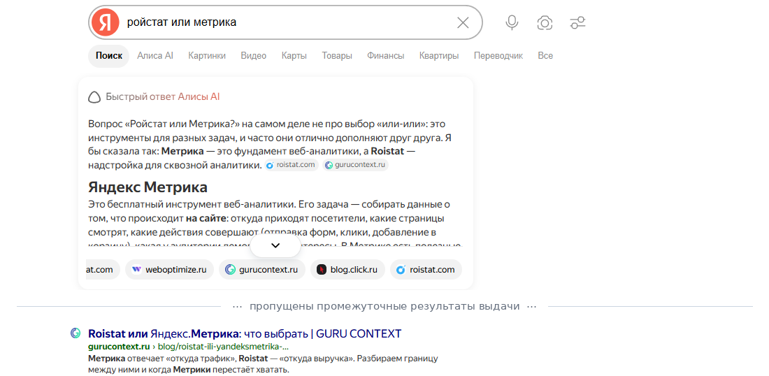Switch to the Алиса AI tab

(155, 56)
